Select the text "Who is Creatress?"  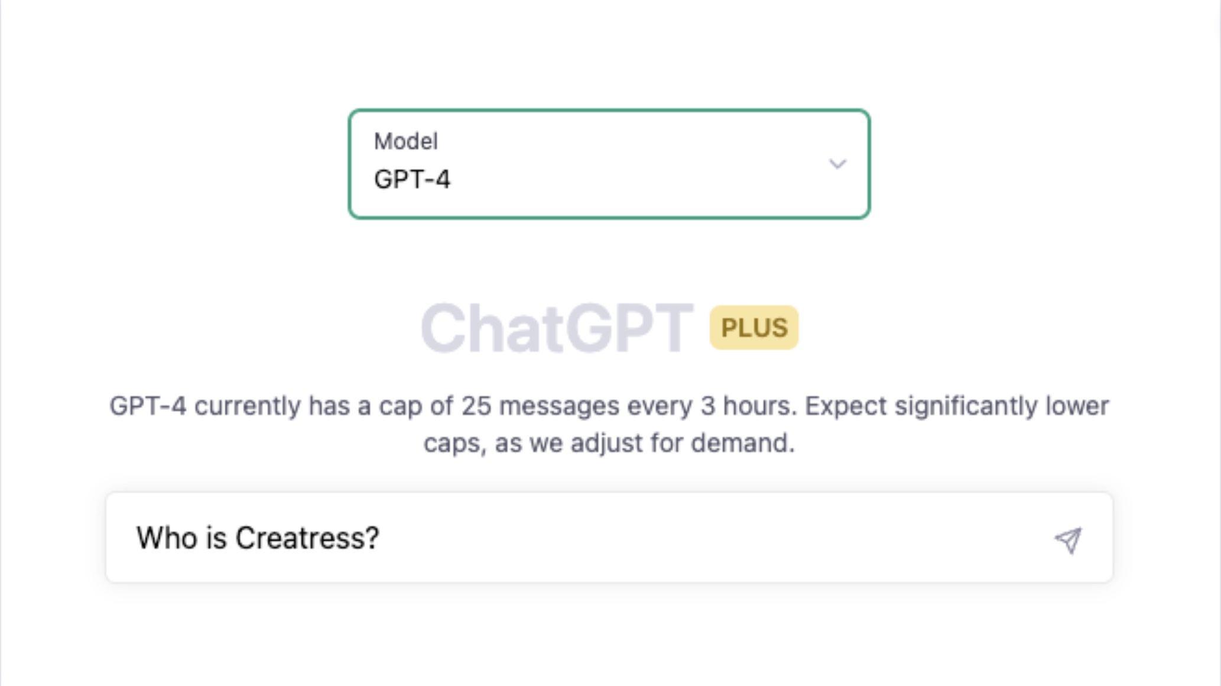[x=257, y=538]
